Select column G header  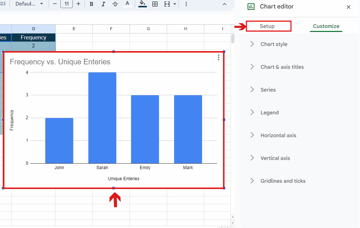pos(148,29)
